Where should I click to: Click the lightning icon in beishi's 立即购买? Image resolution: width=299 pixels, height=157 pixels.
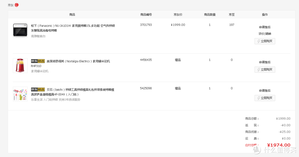(x=259, y=98)
